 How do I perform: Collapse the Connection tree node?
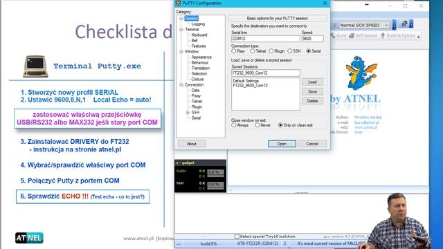[181, 84]
